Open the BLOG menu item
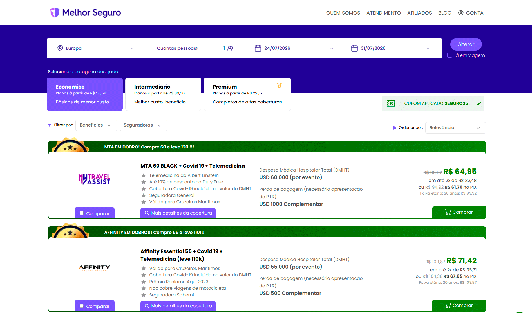This screenshot has width=532, height=313. [445, 13]
